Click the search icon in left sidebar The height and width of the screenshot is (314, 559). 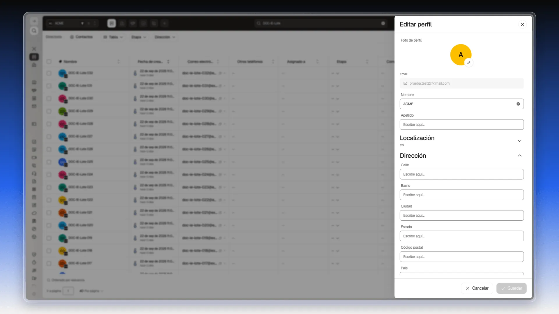(34, 31)
